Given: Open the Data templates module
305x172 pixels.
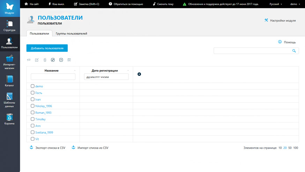Looking at the screenshot, I should [10, 100].
